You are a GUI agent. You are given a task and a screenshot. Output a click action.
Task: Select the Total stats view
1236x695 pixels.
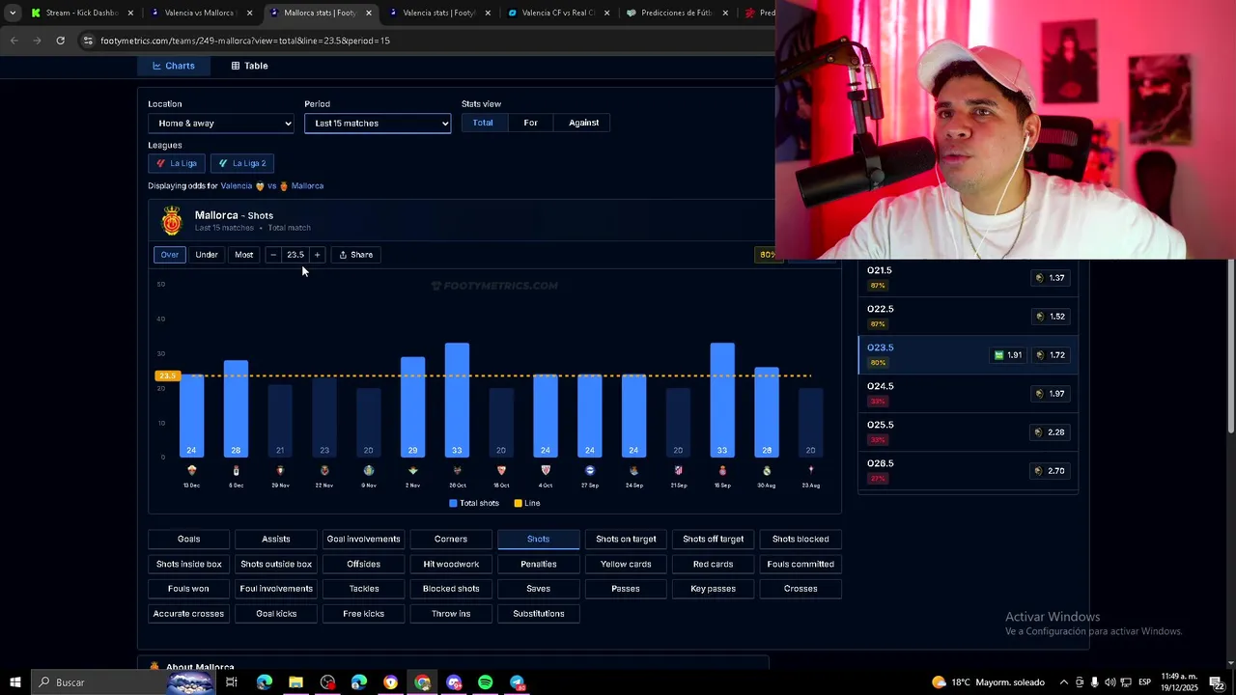(x=483, y=123)
